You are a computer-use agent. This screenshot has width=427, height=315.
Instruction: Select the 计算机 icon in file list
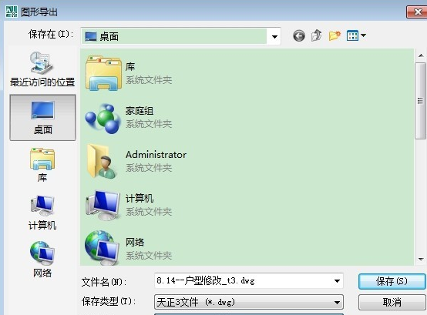[103, 205]
